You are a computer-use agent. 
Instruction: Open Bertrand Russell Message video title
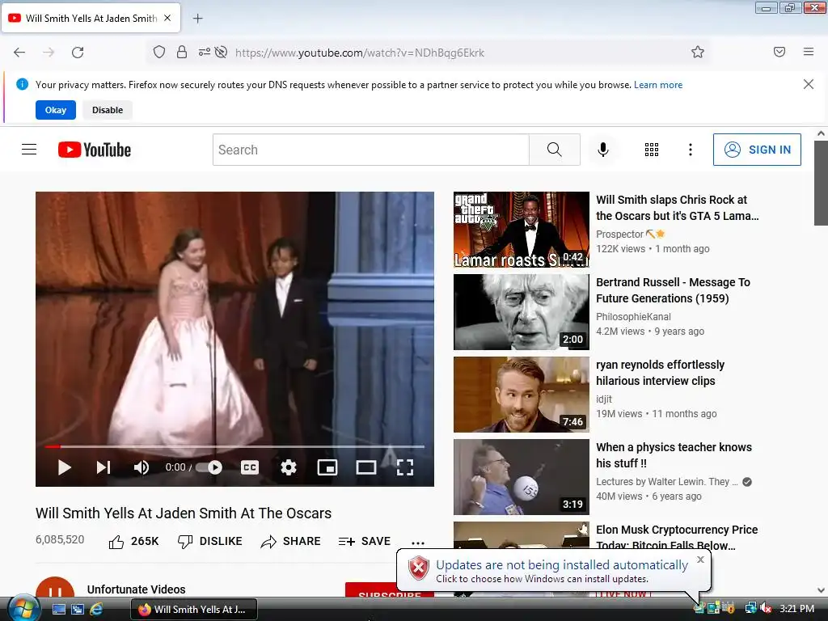click(674, 290)
